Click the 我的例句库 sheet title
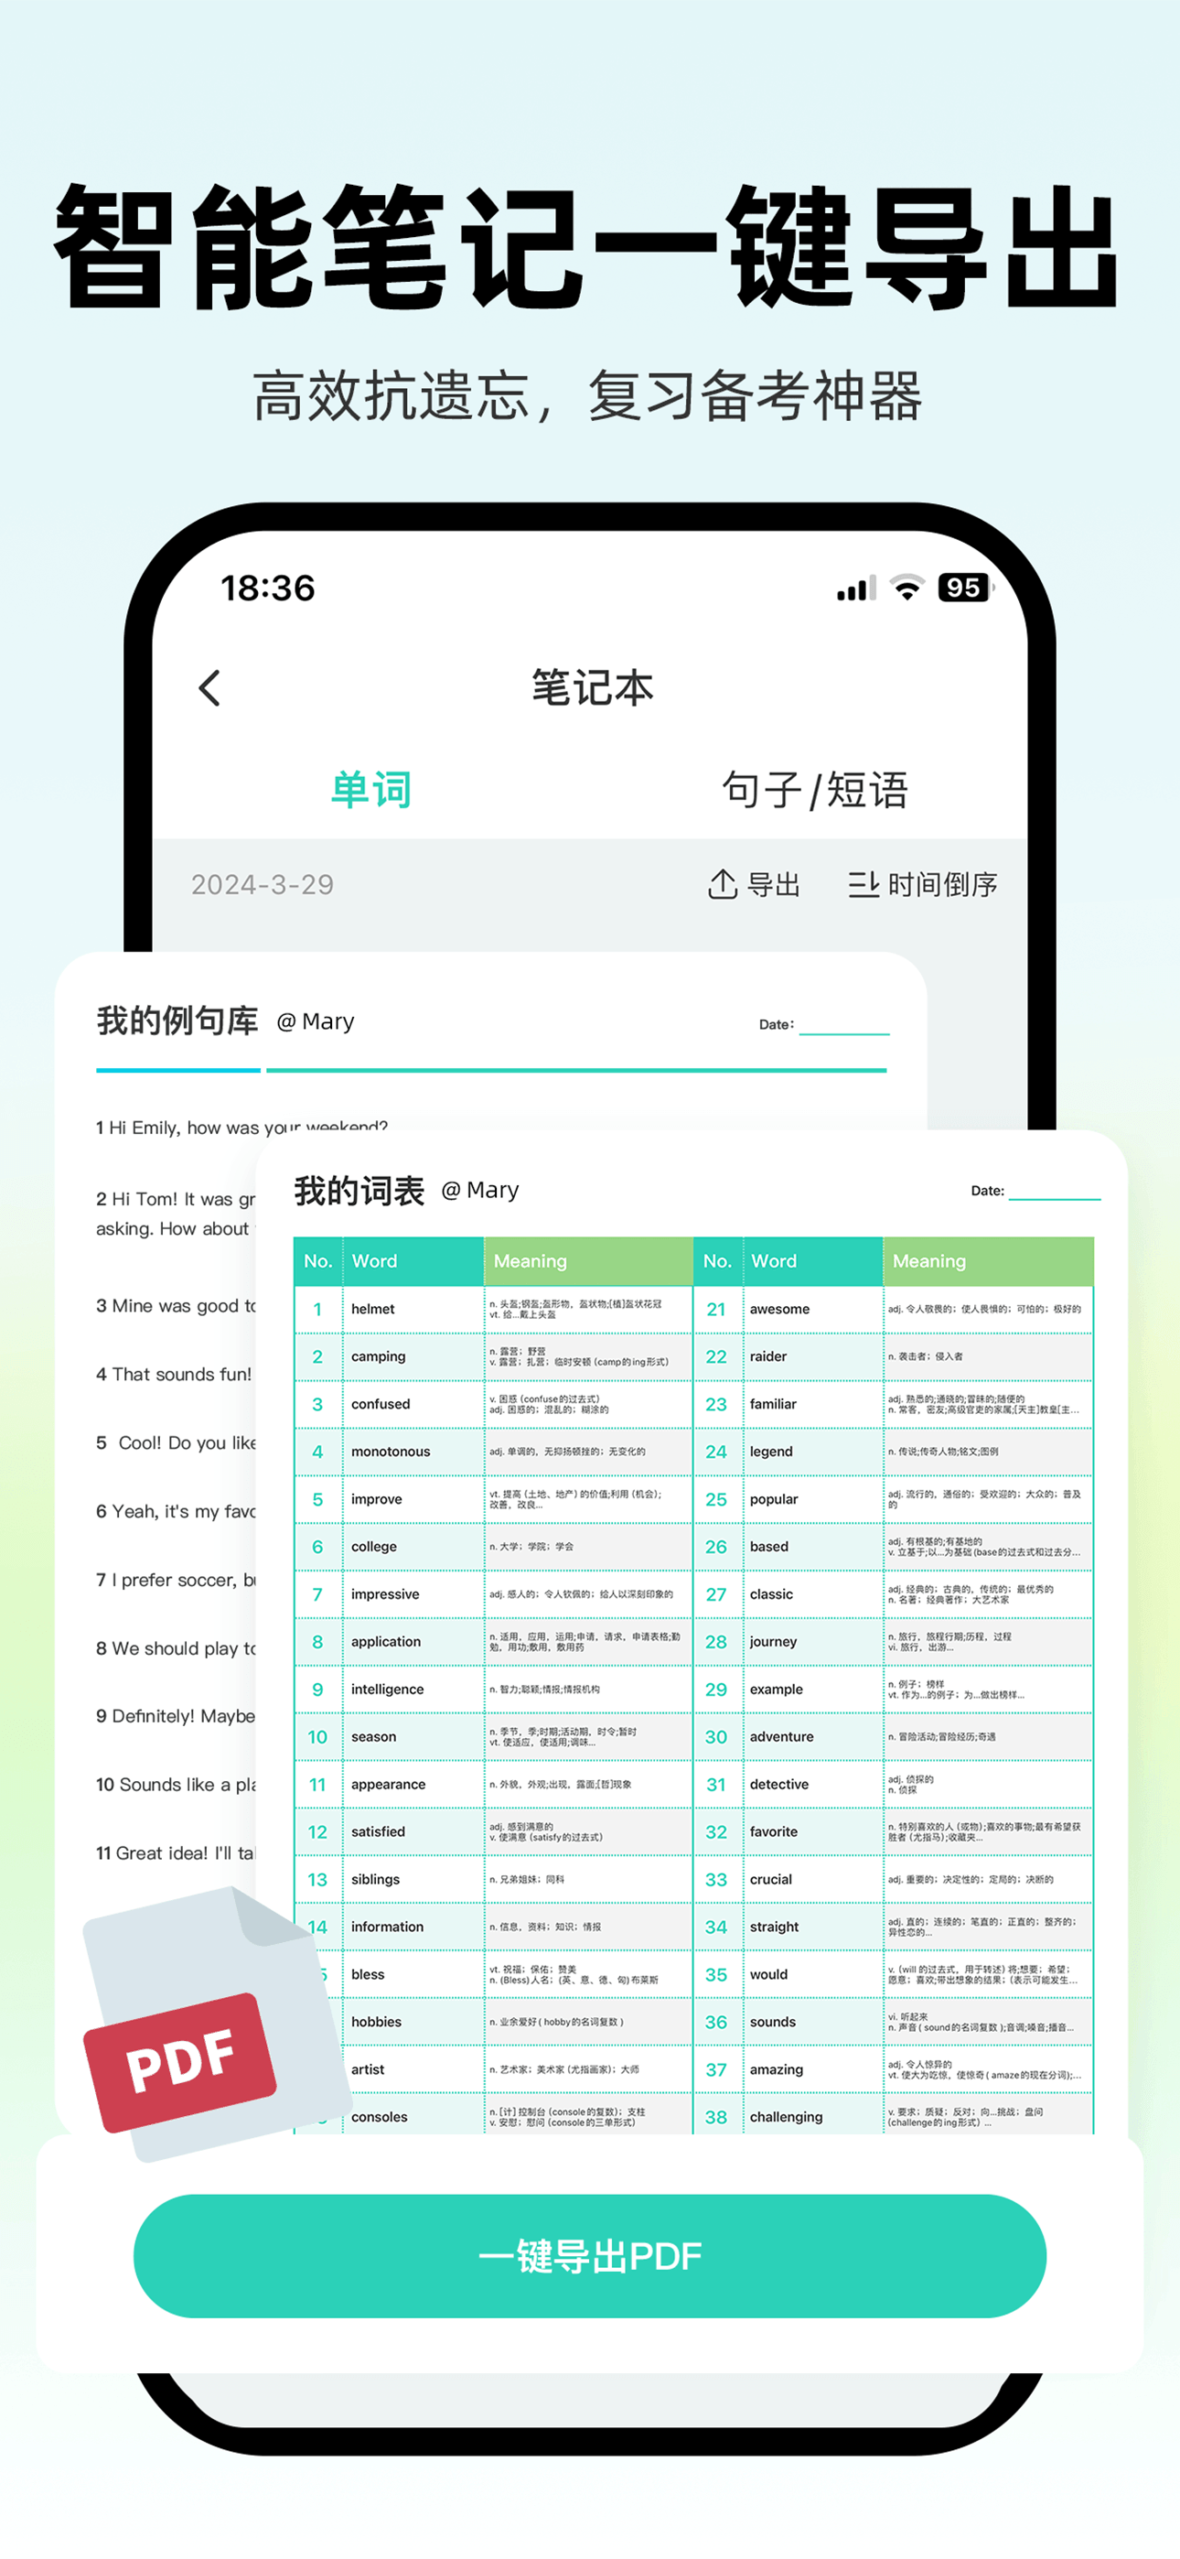 coord(177,1020)
